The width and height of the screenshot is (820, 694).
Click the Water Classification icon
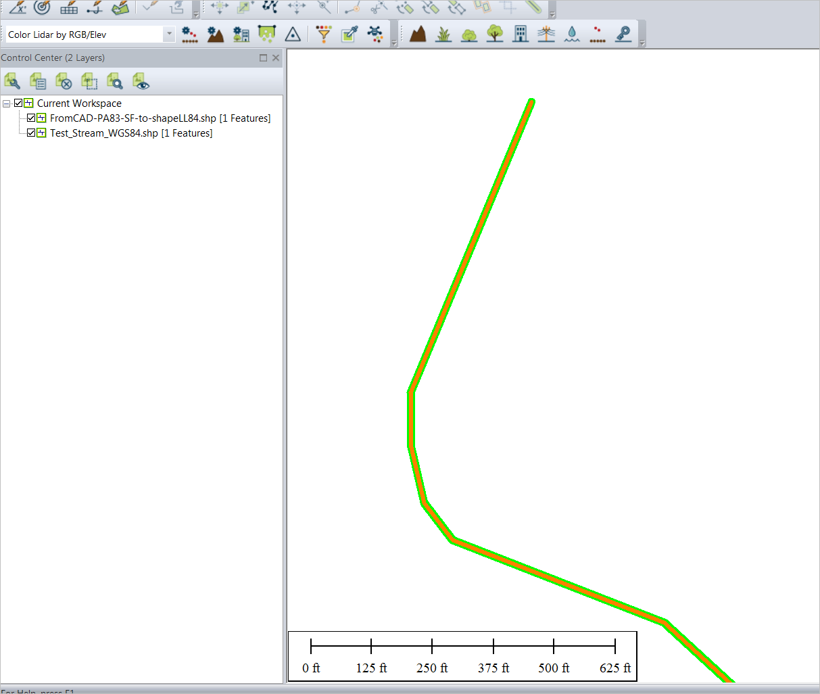pos(571,32)
